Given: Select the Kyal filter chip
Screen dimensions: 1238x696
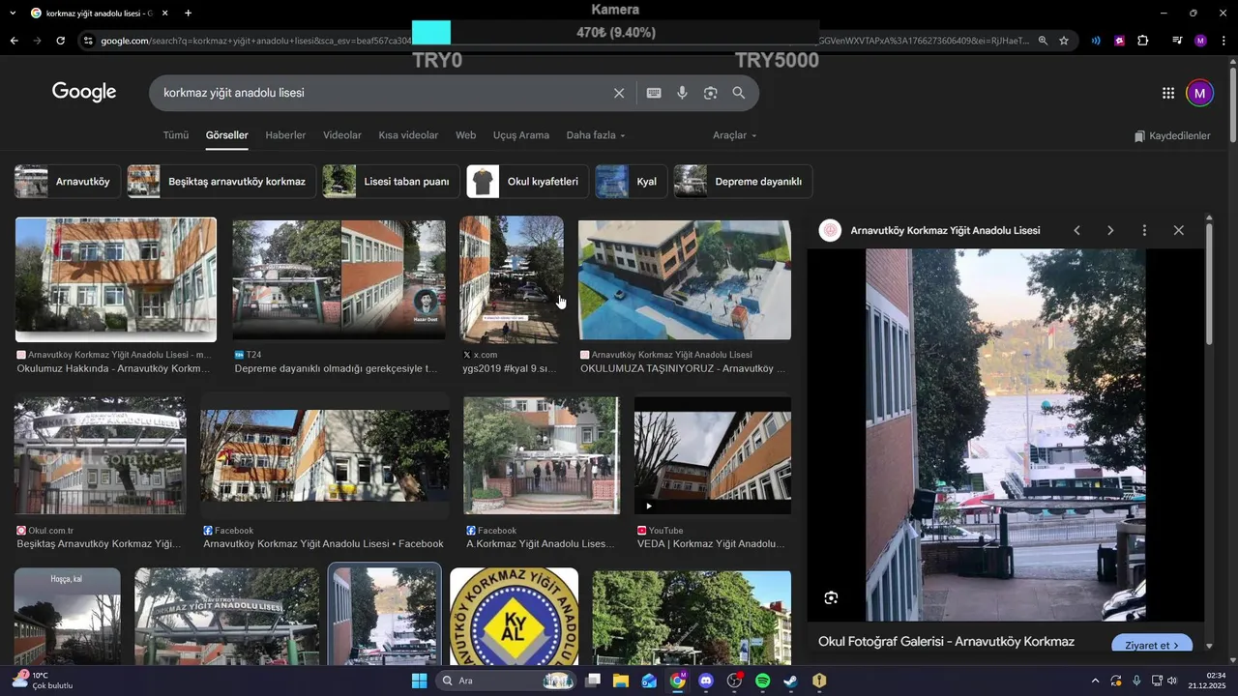Looking at the screenshot, I should 631,182.
